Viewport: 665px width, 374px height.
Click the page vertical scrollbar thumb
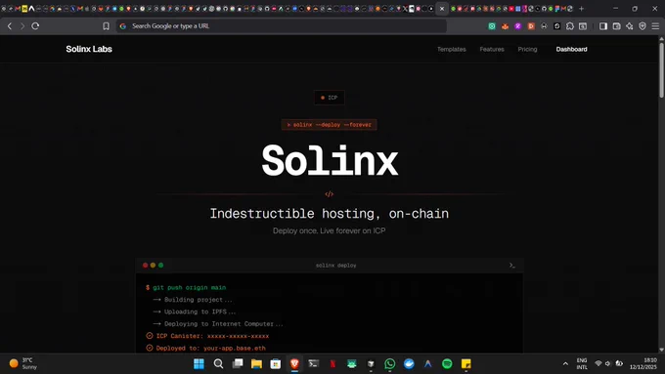661,70
